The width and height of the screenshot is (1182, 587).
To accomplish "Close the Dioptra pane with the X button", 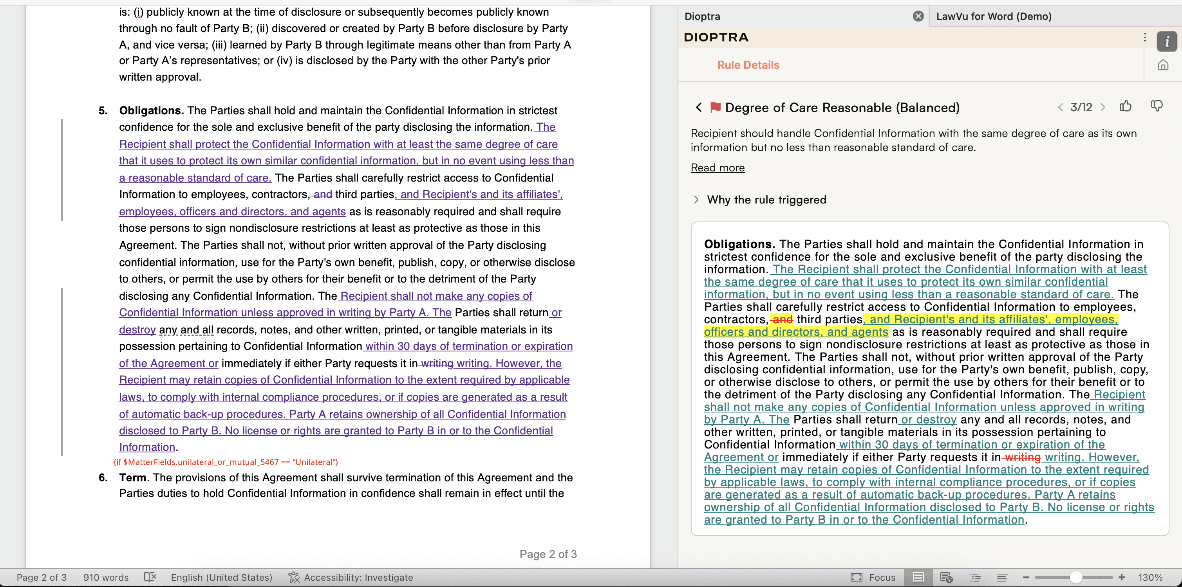I will pos(918,16).
